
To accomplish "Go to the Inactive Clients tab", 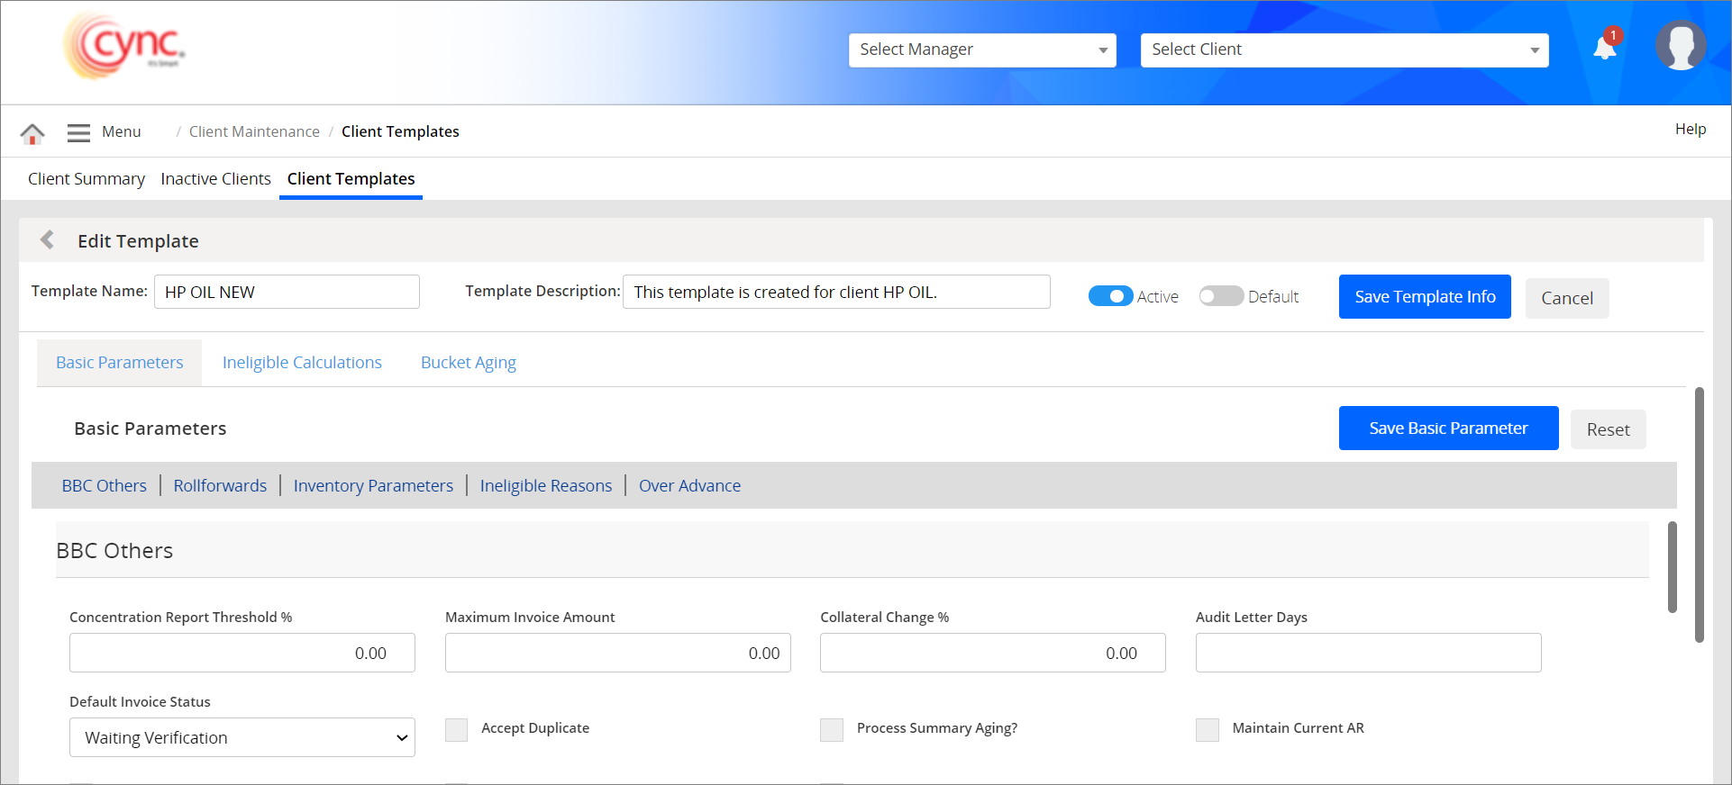I will pos(215,179).
